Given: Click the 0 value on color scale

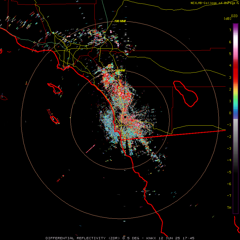Looking at the screenshot, I should (230, 113).
